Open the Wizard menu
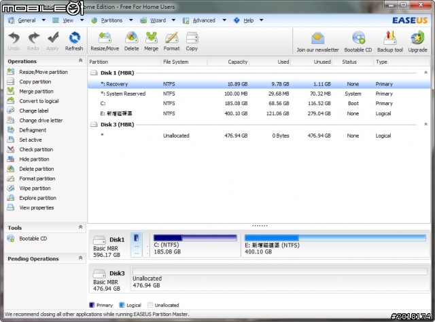This screenshot has width=435, height=322. (158, 20)
